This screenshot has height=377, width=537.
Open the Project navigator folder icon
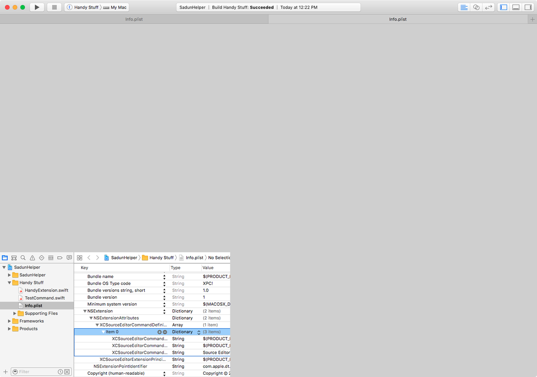(5, 258)
